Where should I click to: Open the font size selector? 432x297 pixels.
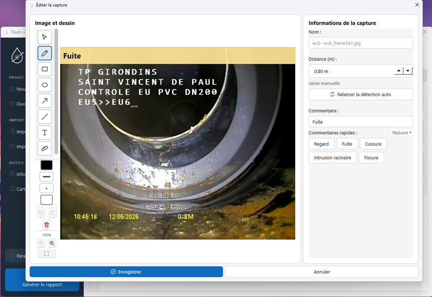(x=46, y=188)
